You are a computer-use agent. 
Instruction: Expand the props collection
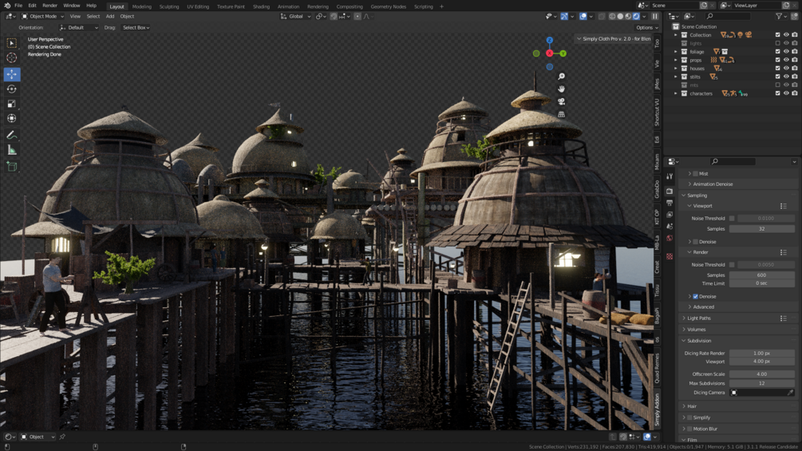(x=676, y=60)
